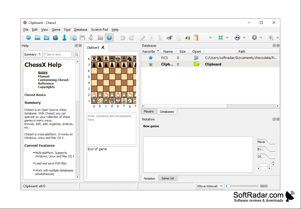The height and width of the screenshot is (209, 301).
Task: Expand the overflow chevron right of the green arrows icon
Action: pyautogui.click(x=227, y=38)
